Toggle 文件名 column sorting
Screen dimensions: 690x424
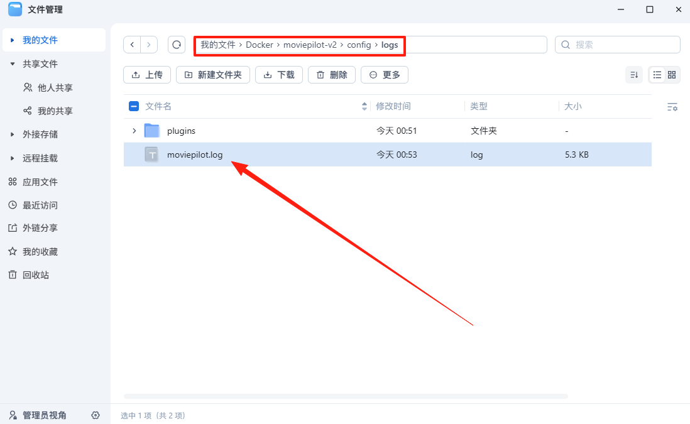(363, 106)
